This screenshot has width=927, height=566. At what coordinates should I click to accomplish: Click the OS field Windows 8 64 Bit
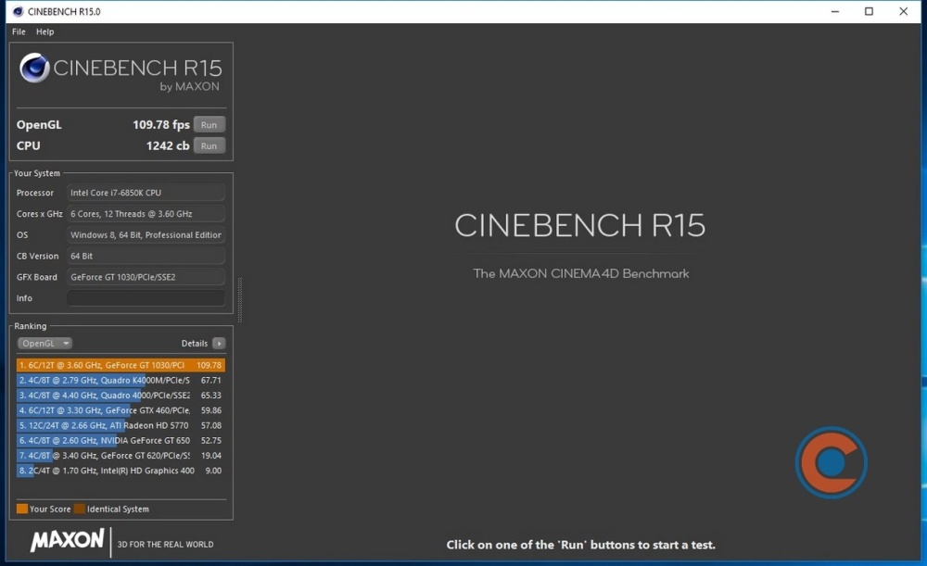[x=146, y=234]
